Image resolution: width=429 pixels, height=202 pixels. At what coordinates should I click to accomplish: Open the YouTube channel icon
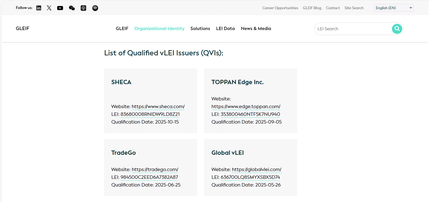[x=60, y=8]
